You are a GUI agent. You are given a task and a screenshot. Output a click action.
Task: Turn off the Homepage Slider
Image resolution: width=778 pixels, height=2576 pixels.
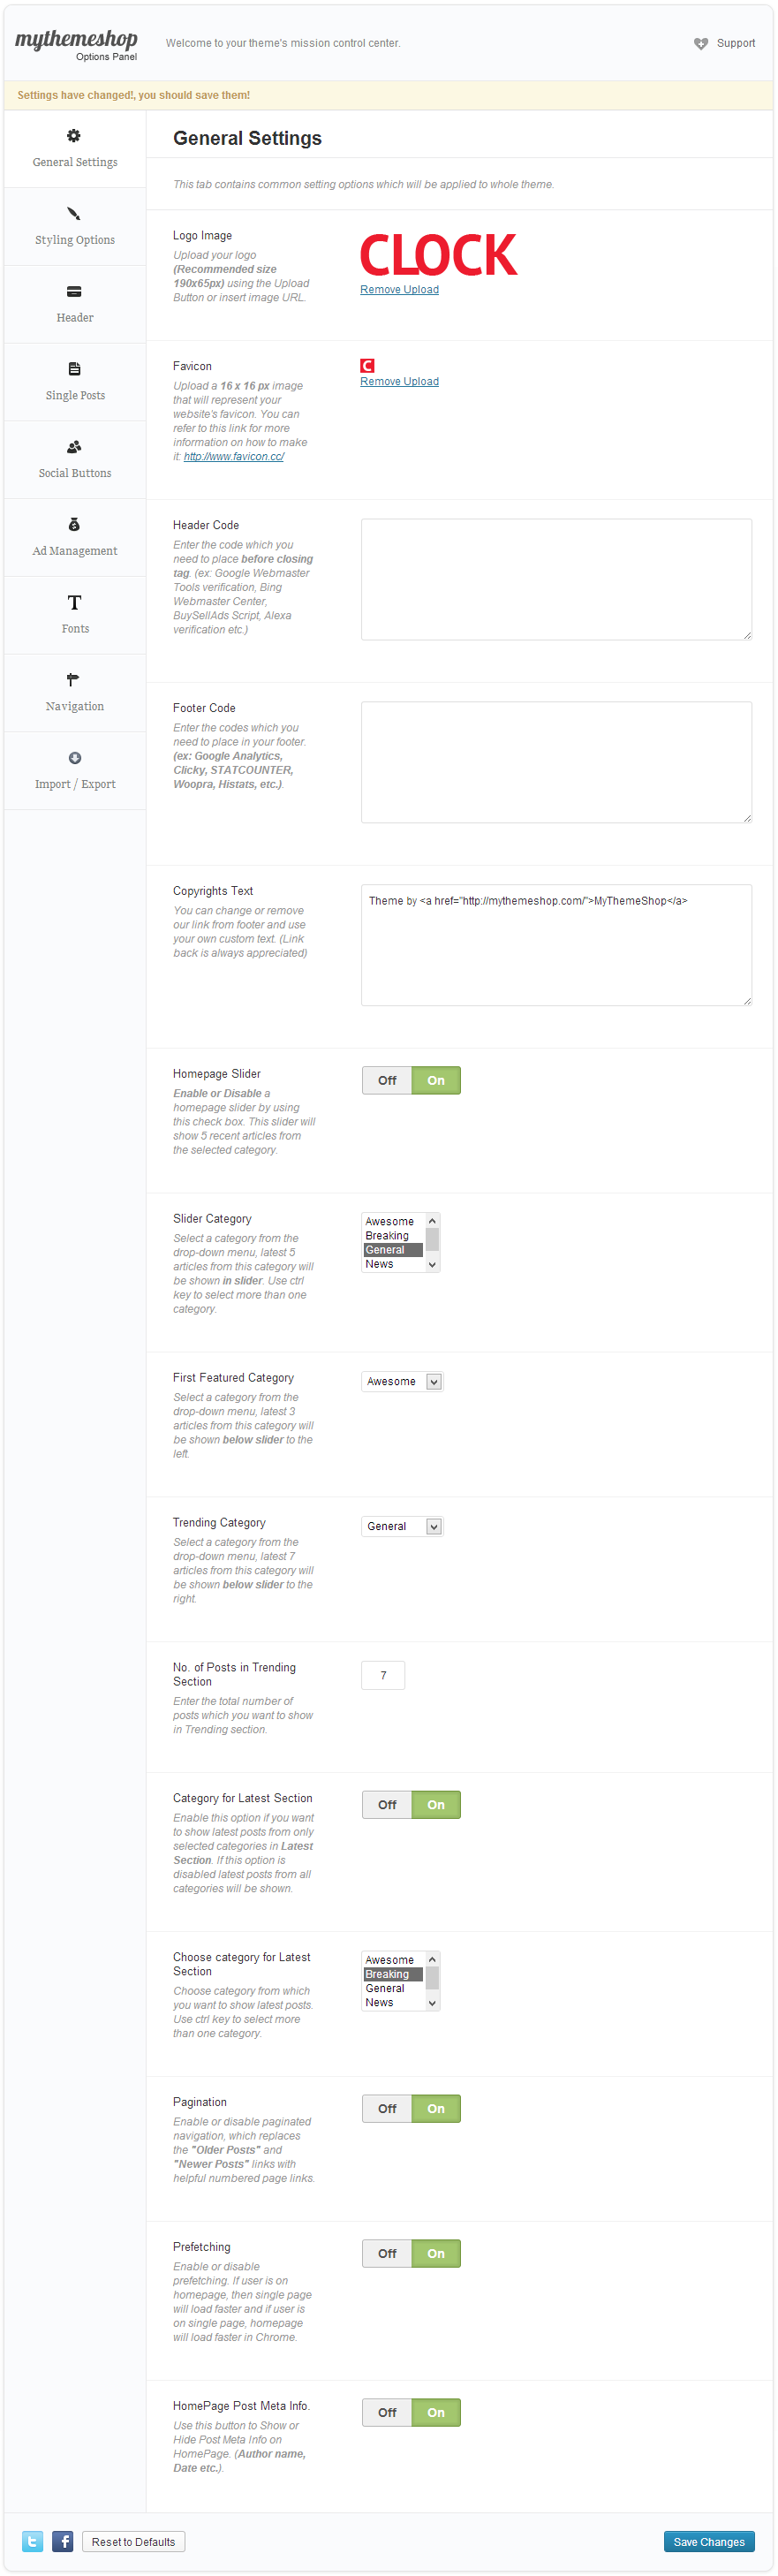tap(387, 1080)
